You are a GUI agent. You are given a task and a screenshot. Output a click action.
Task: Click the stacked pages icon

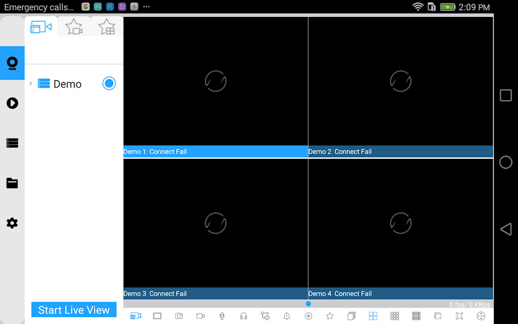[352, 316]
